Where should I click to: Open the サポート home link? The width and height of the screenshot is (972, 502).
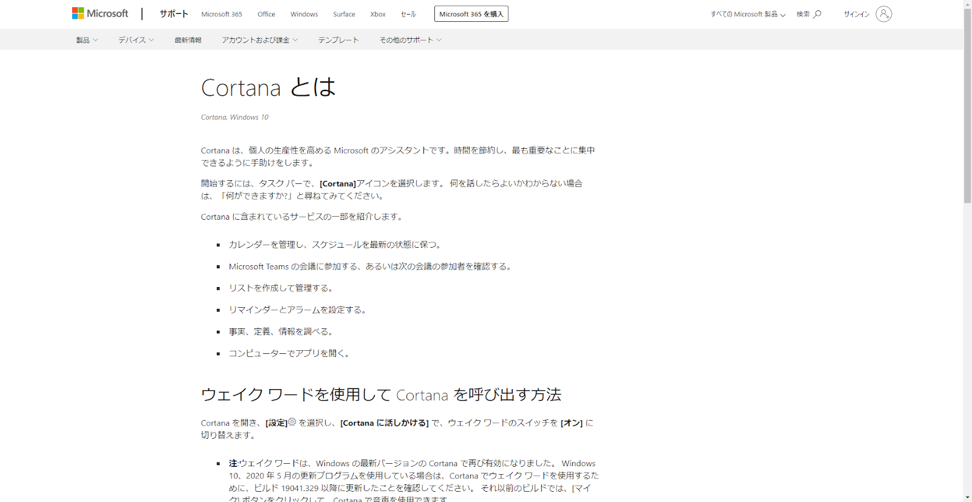point(174,13)
